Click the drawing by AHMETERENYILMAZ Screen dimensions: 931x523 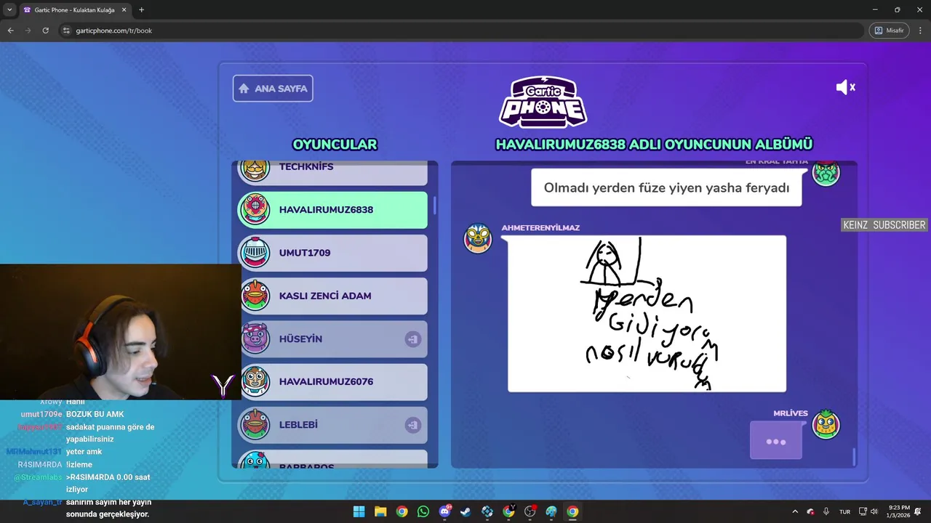pos(647,314)
